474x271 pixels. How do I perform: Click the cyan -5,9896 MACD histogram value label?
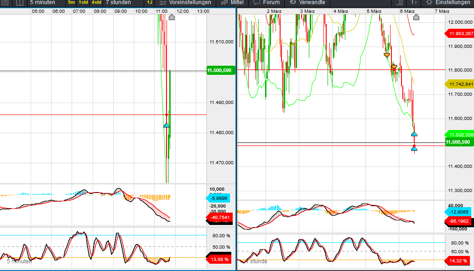pyautogui.click(x=218, y=198)
